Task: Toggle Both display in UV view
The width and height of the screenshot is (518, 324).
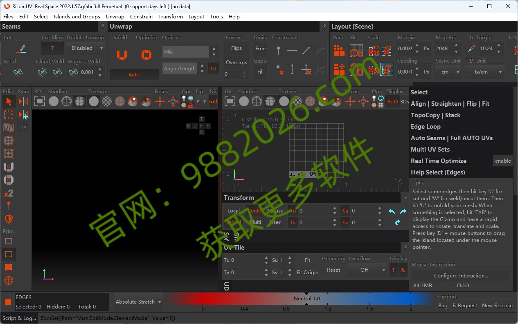Action: [392, 102]
